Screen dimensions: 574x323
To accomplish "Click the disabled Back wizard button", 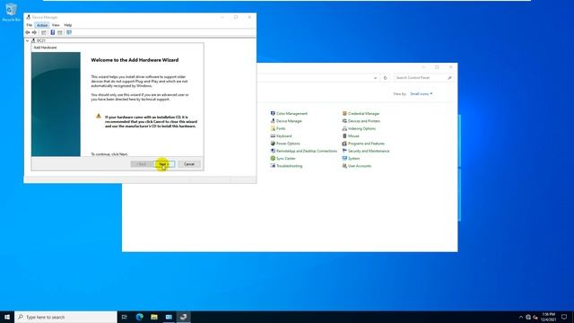I will pyautogui.click(x=142, y=164).
